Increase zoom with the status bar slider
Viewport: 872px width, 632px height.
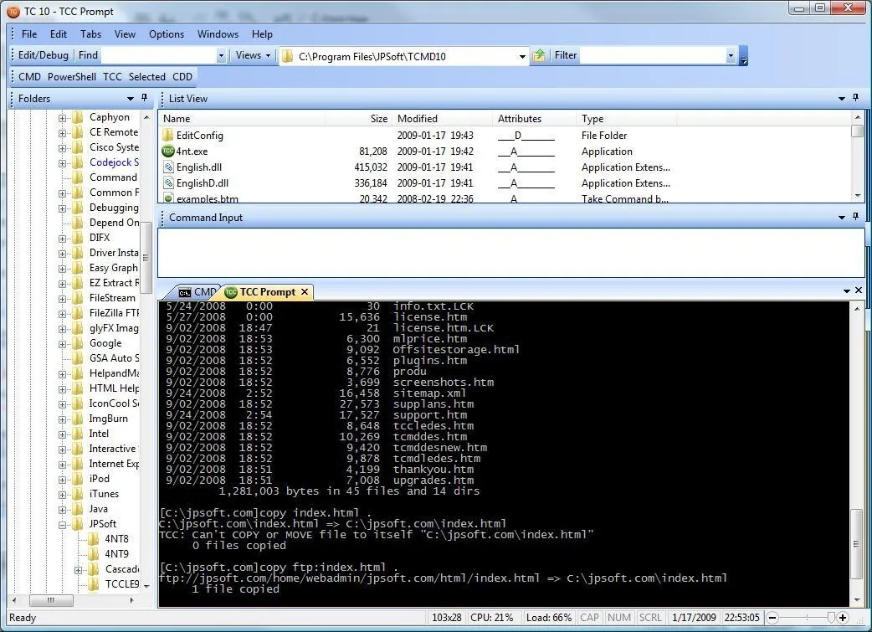[x=843, y=618]
